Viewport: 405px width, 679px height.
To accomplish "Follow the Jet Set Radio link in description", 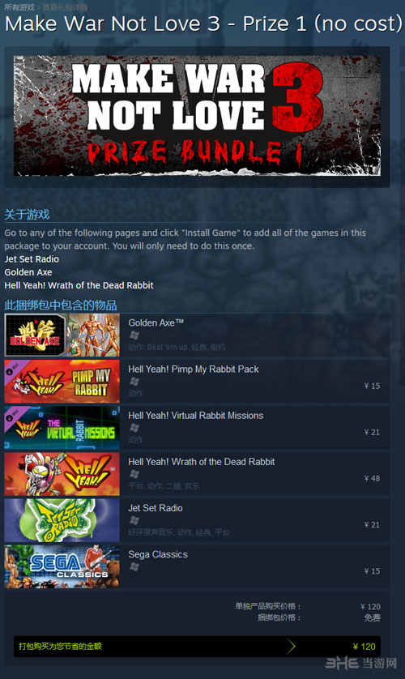I will coord(32,259).
